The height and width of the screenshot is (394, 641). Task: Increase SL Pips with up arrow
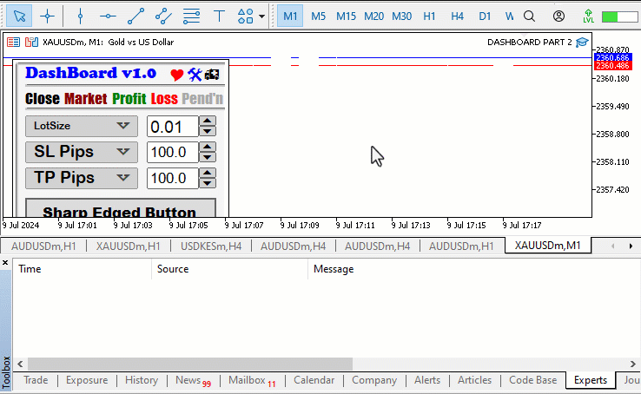pos(208,148)
